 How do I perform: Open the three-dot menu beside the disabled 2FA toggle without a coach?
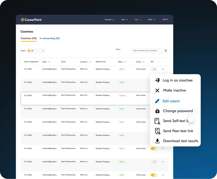point(163,162)
